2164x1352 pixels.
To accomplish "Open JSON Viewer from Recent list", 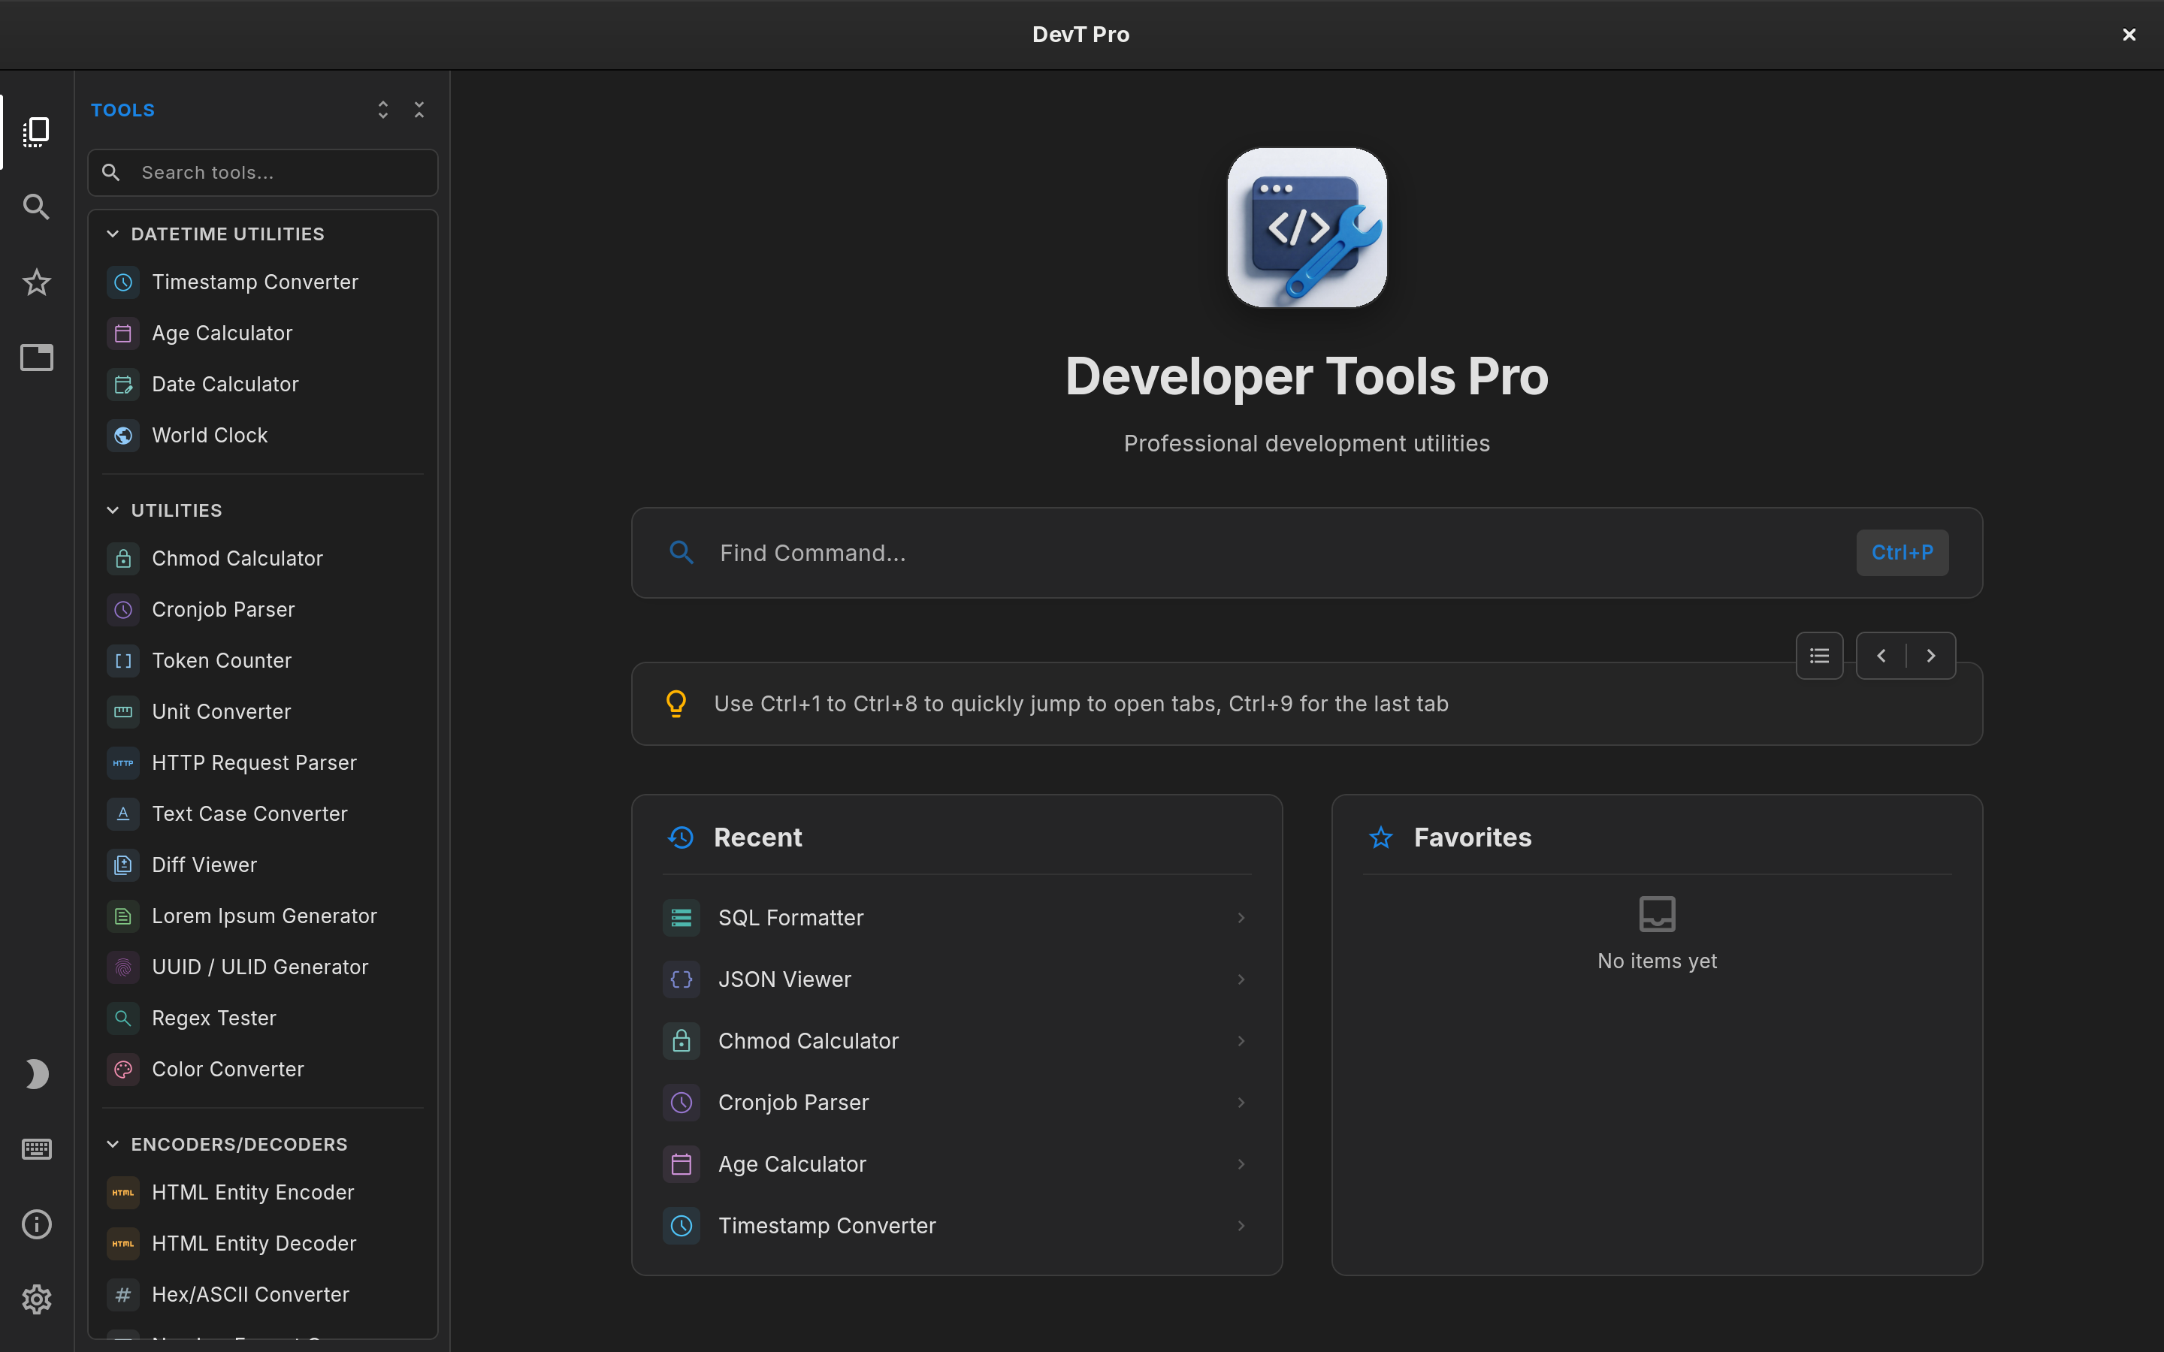I will 957,980.
